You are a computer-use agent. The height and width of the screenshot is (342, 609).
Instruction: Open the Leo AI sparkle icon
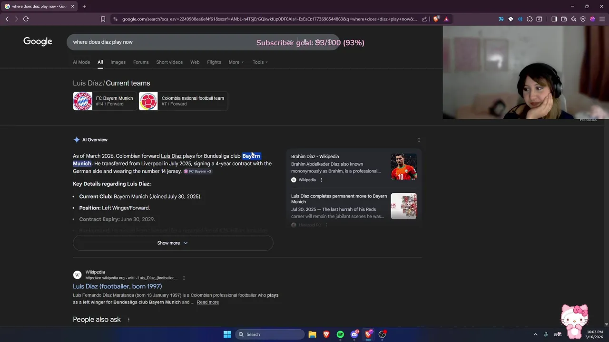573,19
